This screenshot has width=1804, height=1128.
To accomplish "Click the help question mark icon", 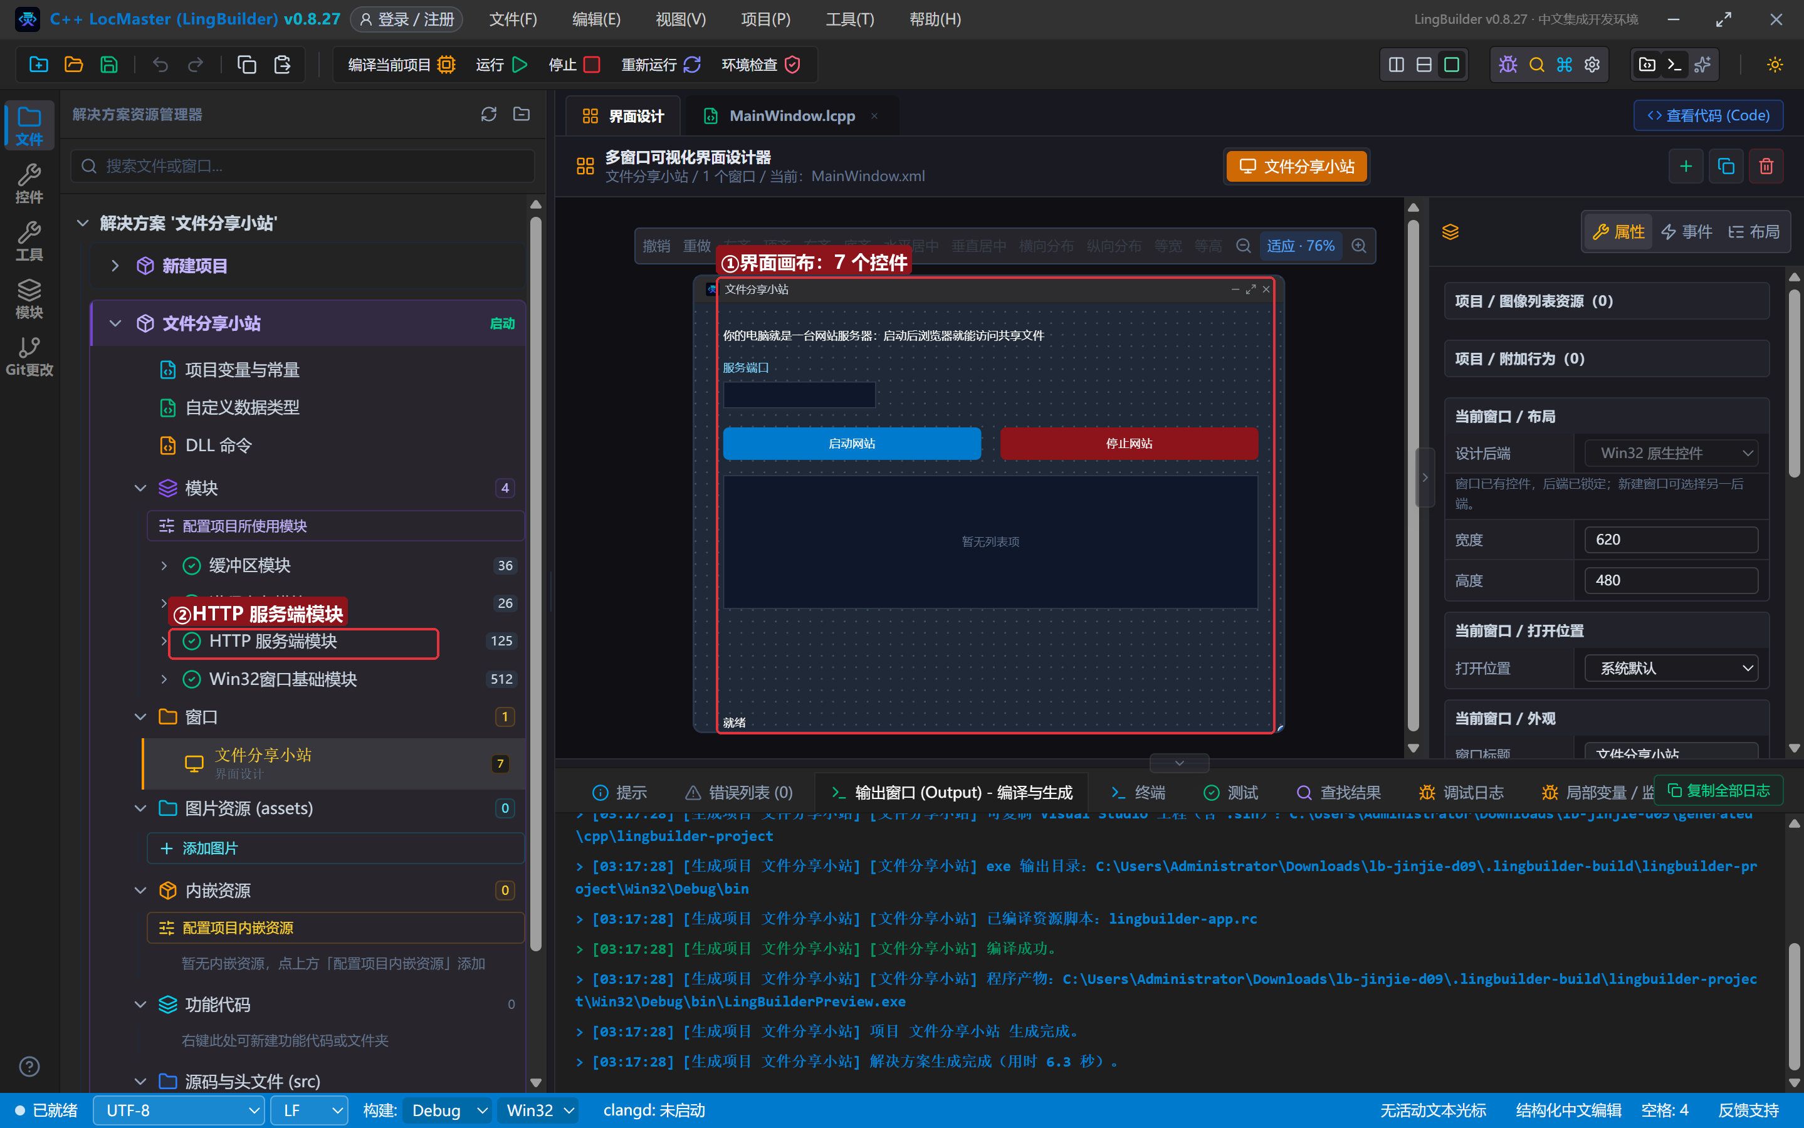I will tap(29, 1066).
